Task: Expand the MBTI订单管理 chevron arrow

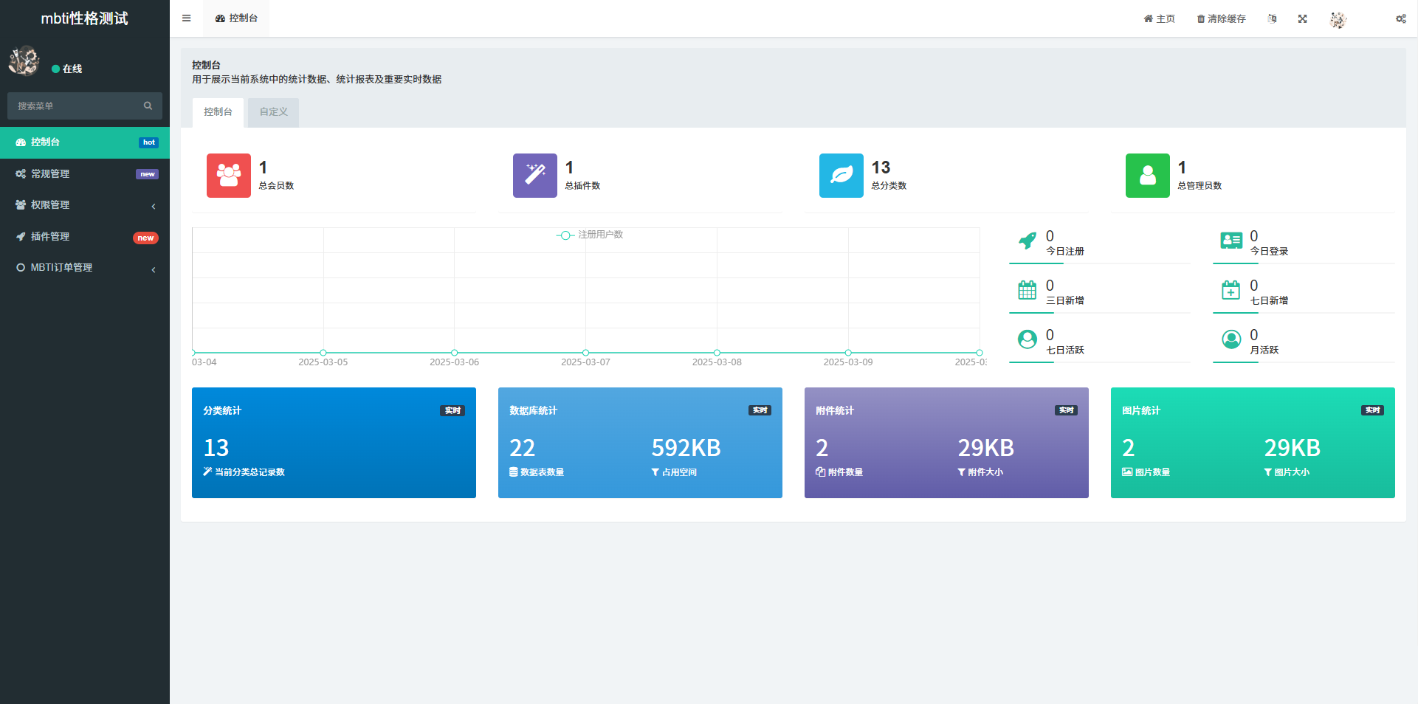Action: click(154, 269)
